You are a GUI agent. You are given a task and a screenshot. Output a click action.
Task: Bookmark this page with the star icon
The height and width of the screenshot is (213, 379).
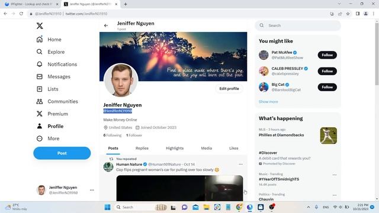click(x=348, y=14)
